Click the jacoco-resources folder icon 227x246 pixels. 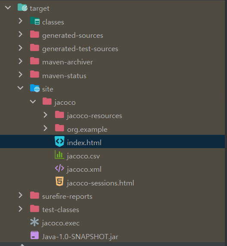59,115
